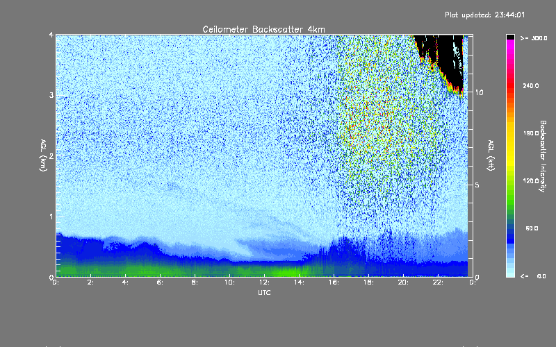The height and width of the screenshot is (347, 556).
Task: Click the "5" kft altitude tick label
Action: 477,185
